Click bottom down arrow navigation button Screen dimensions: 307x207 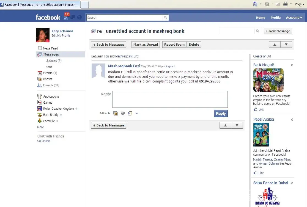pyautogui.click(x=237, y=125)
